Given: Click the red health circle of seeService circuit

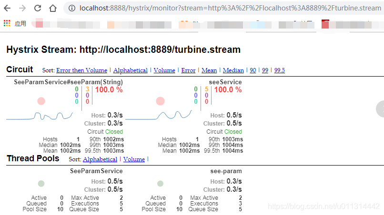Looking at the screenshot, I should [160, 101].
